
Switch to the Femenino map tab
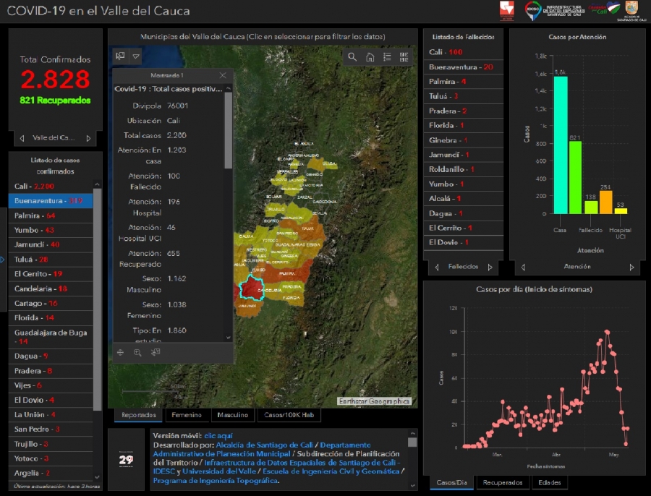(x=187, y=415)
